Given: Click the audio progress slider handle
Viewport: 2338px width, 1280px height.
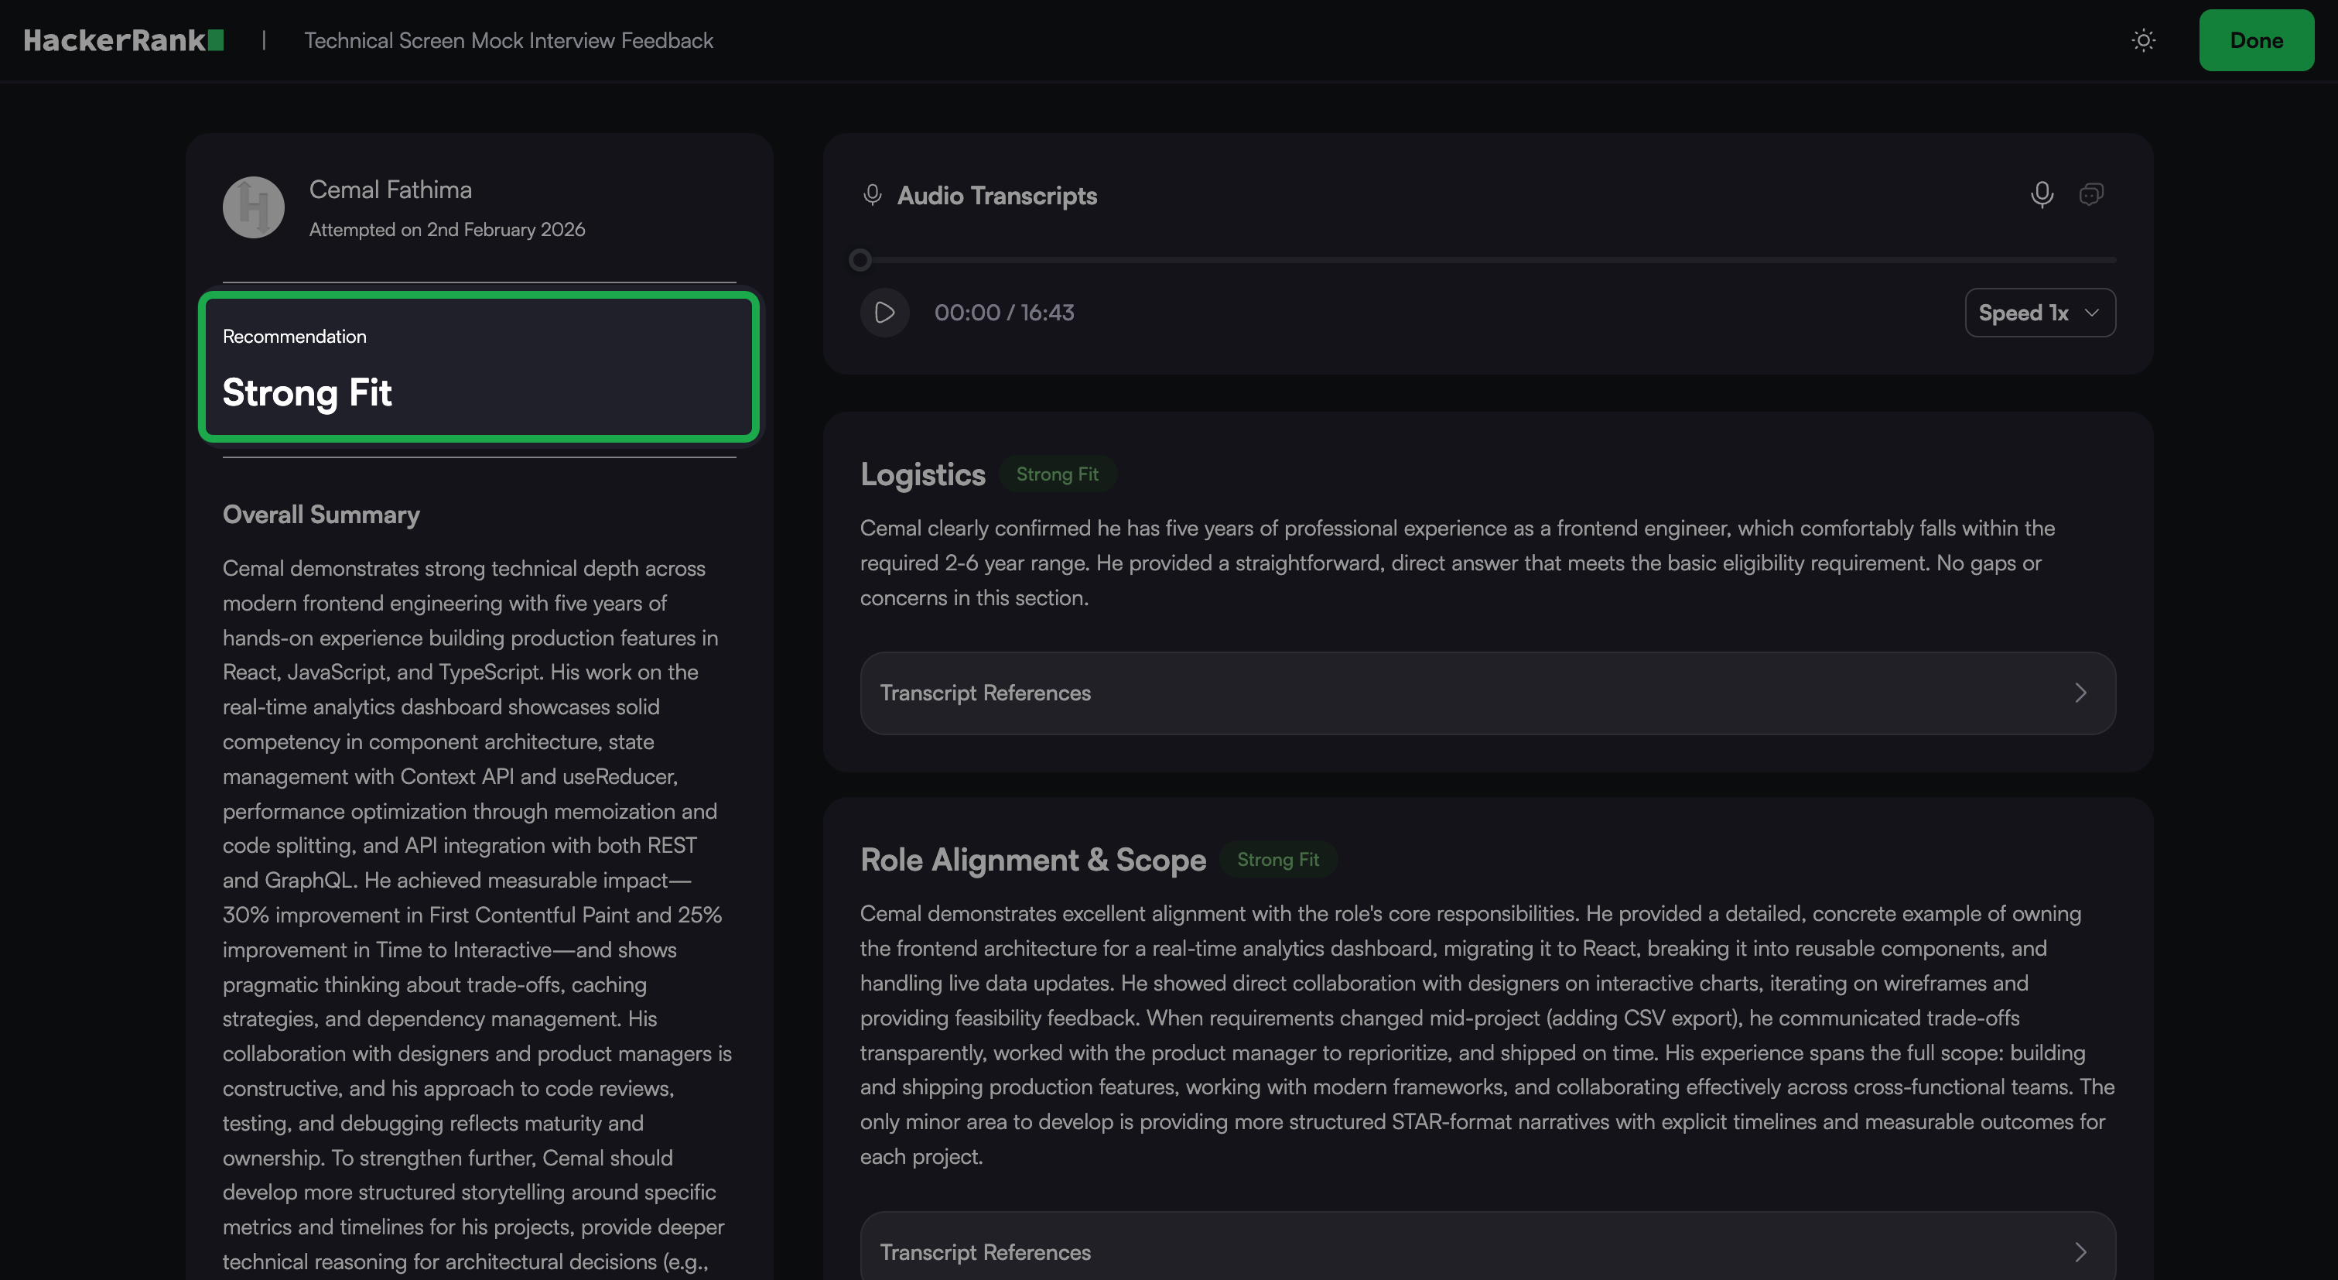Looking at the screenshot, I should coord(860,261).
